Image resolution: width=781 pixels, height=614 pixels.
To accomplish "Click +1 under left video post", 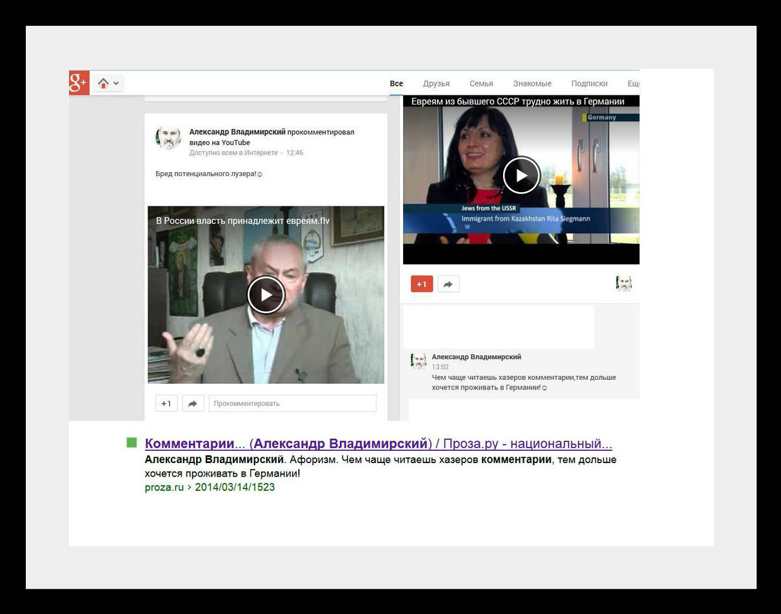I will [x=166, y=403].
